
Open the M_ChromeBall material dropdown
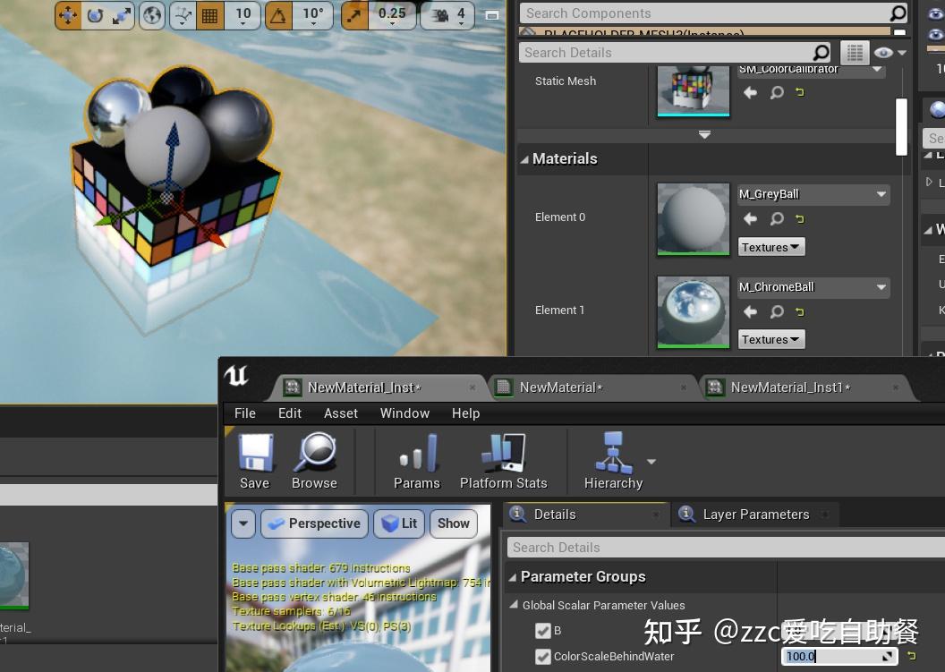pyautogui.click(x=813, y=287)
